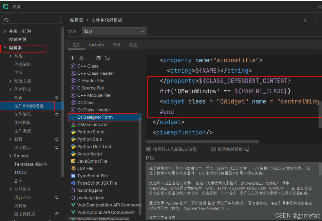Enable 启用实时模板 checkbox
This screenshot has width=322, height=221.
click(x=214, y=148)
